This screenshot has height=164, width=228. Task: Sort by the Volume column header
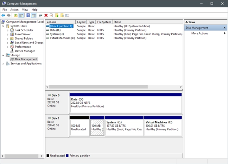click(x=61, y=22)
